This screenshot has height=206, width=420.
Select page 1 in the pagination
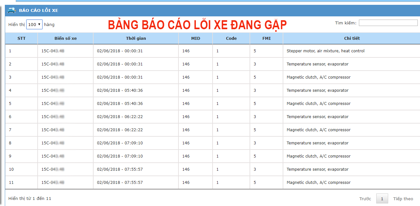pyautogui.click(x=382, y=199)
